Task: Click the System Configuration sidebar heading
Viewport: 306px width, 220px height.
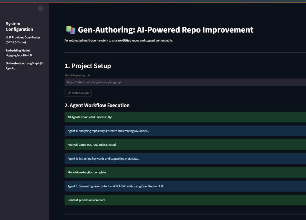Action: point(19,26)
